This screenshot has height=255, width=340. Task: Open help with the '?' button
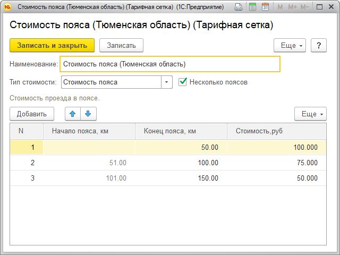318,46
